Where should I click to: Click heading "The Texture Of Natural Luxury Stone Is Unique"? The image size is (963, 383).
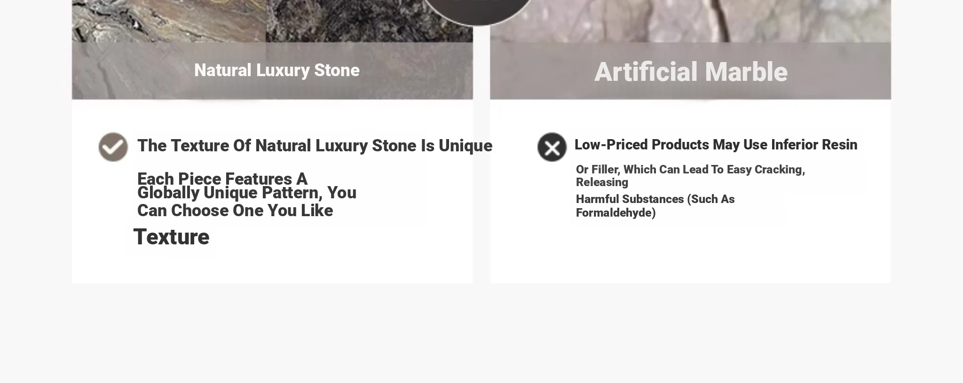[x=314, y=146]
